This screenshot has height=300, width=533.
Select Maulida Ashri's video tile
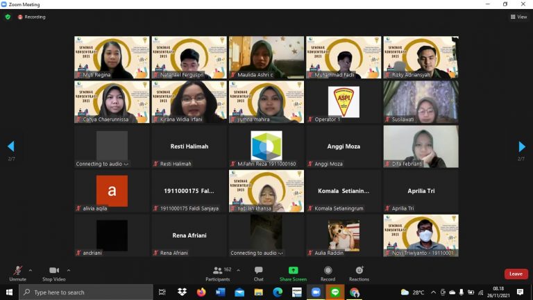pyautogui.click(x=266, y=58)
